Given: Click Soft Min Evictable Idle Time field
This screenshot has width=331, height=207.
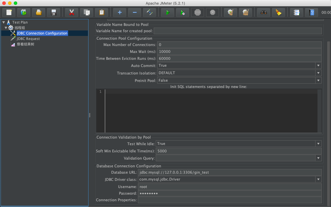Looking at the screenshot, I should click(x=239, y=151).
